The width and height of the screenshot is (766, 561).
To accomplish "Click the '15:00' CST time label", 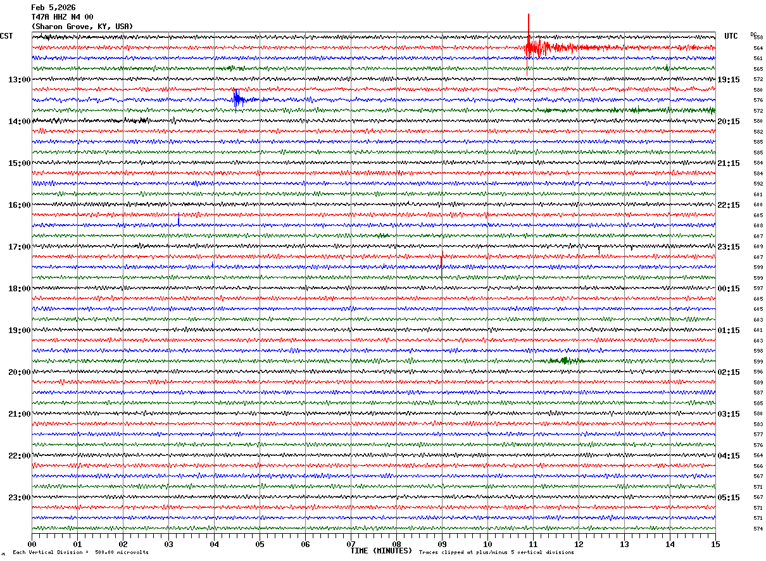I will tap(20, 163).
